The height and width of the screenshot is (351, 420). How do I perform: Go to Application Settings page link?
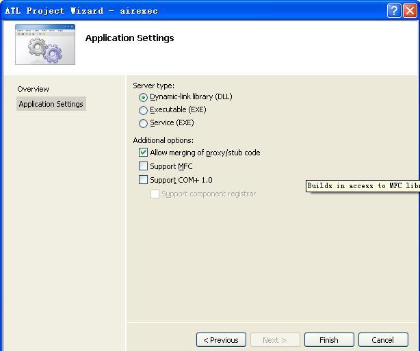pyautogui.click(x=51, y=104)
